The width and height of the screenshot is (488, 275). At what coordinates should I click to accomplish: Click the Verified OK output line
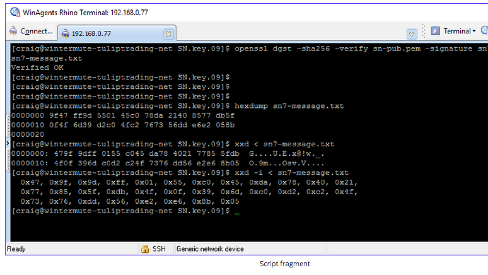click(x=37, y=68)
